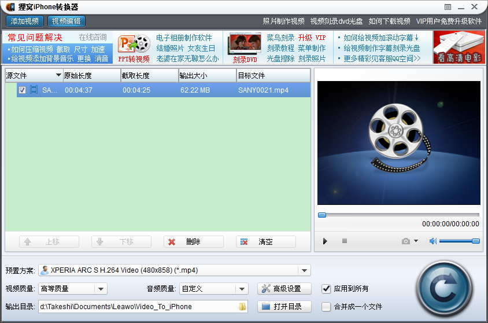Image resolution: width=488 pixels, height=323 pixels.
Task: Click 常见问题解决 heading link
Action: coord(35,38)
